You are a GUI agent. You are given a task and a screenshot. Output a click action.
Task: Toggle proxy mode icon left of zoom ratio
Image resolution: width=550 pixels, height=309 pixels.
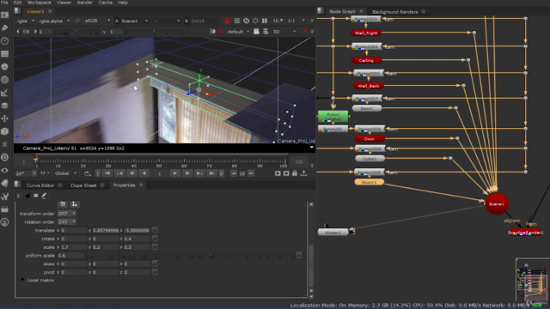(x=255, y=21)
